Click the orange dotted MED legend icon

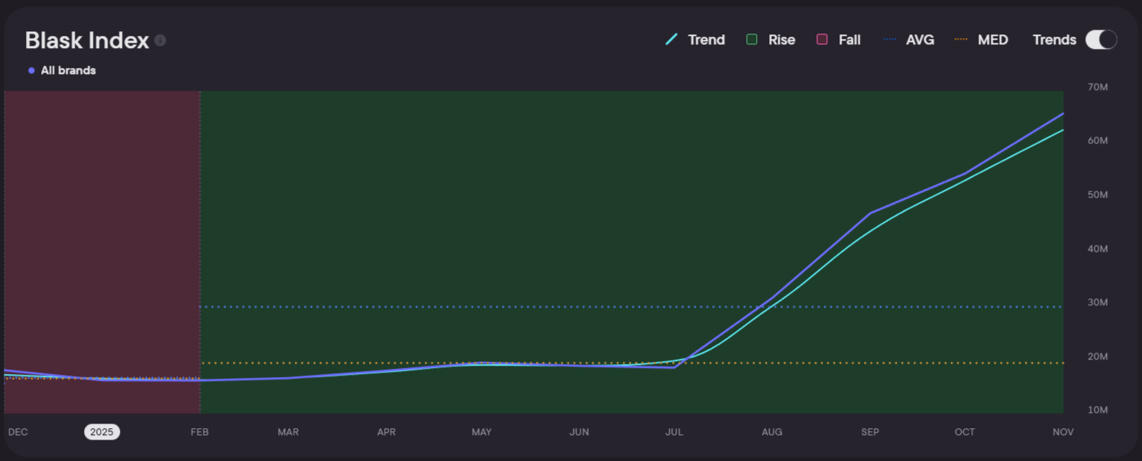pos(961,40)
